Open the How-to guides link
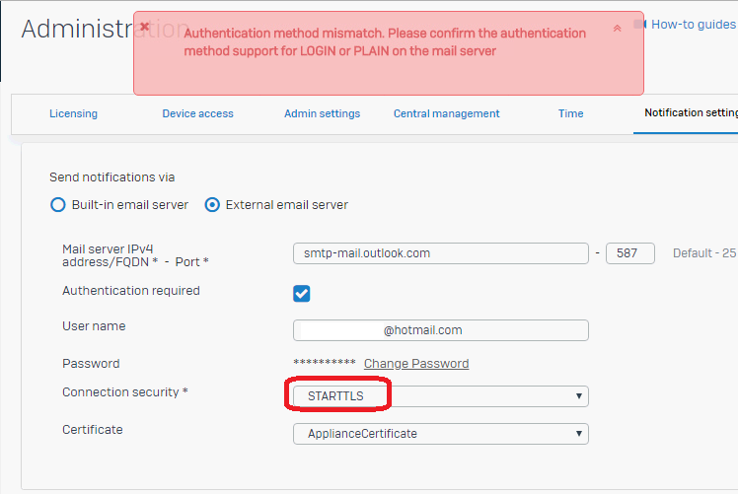The width and height of the screenshot is (738, 494). [694, 25]
